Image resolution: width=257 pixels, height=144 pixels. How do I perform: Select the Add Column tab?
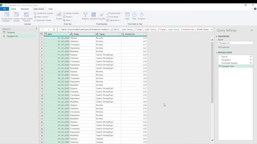(39, 9)
